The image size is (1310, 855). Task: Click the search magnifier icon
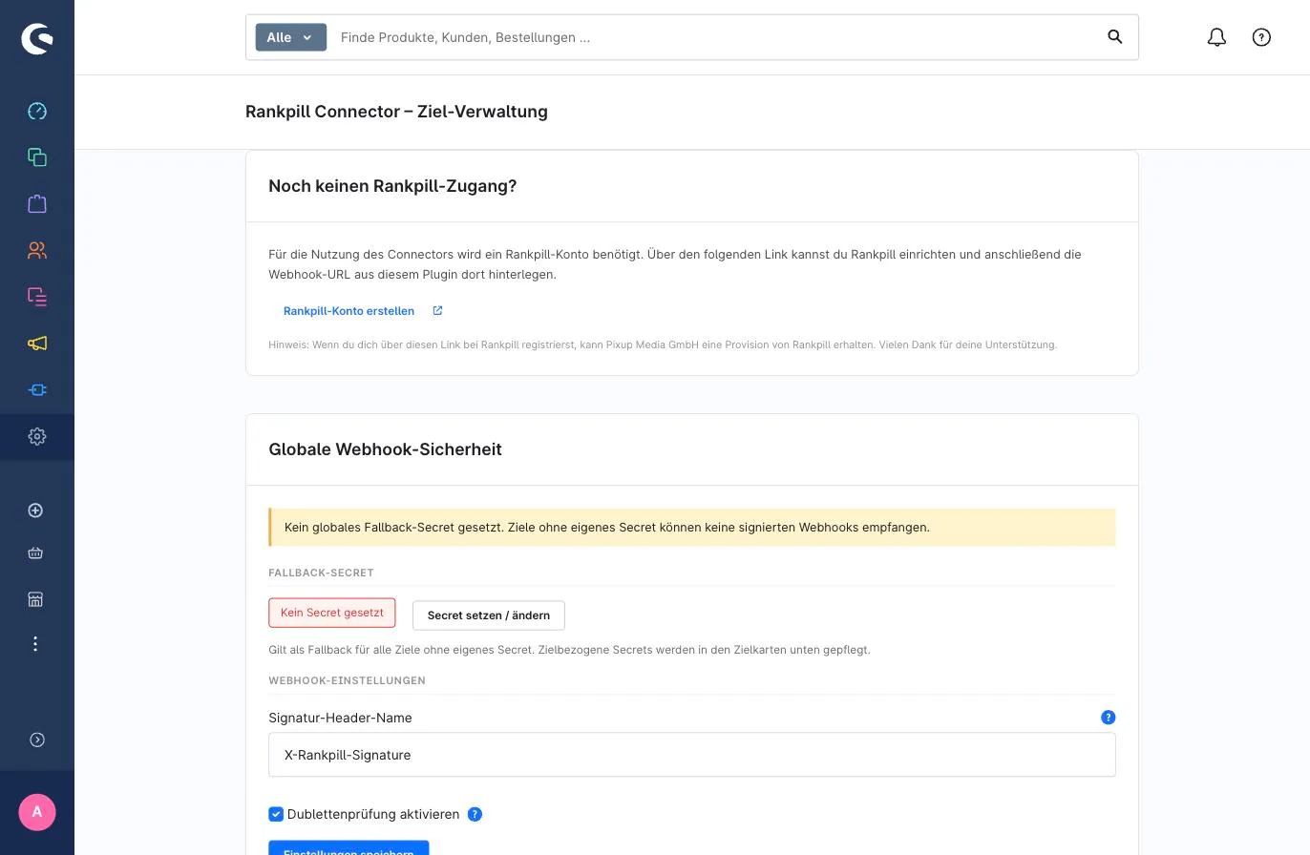coord(1114,37)
